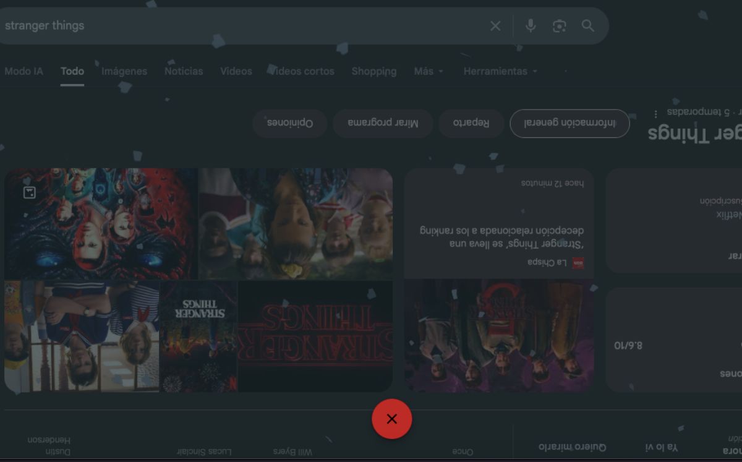Click the Opiniones chip
Screen dimensions: 742x462
coord(289,123)
